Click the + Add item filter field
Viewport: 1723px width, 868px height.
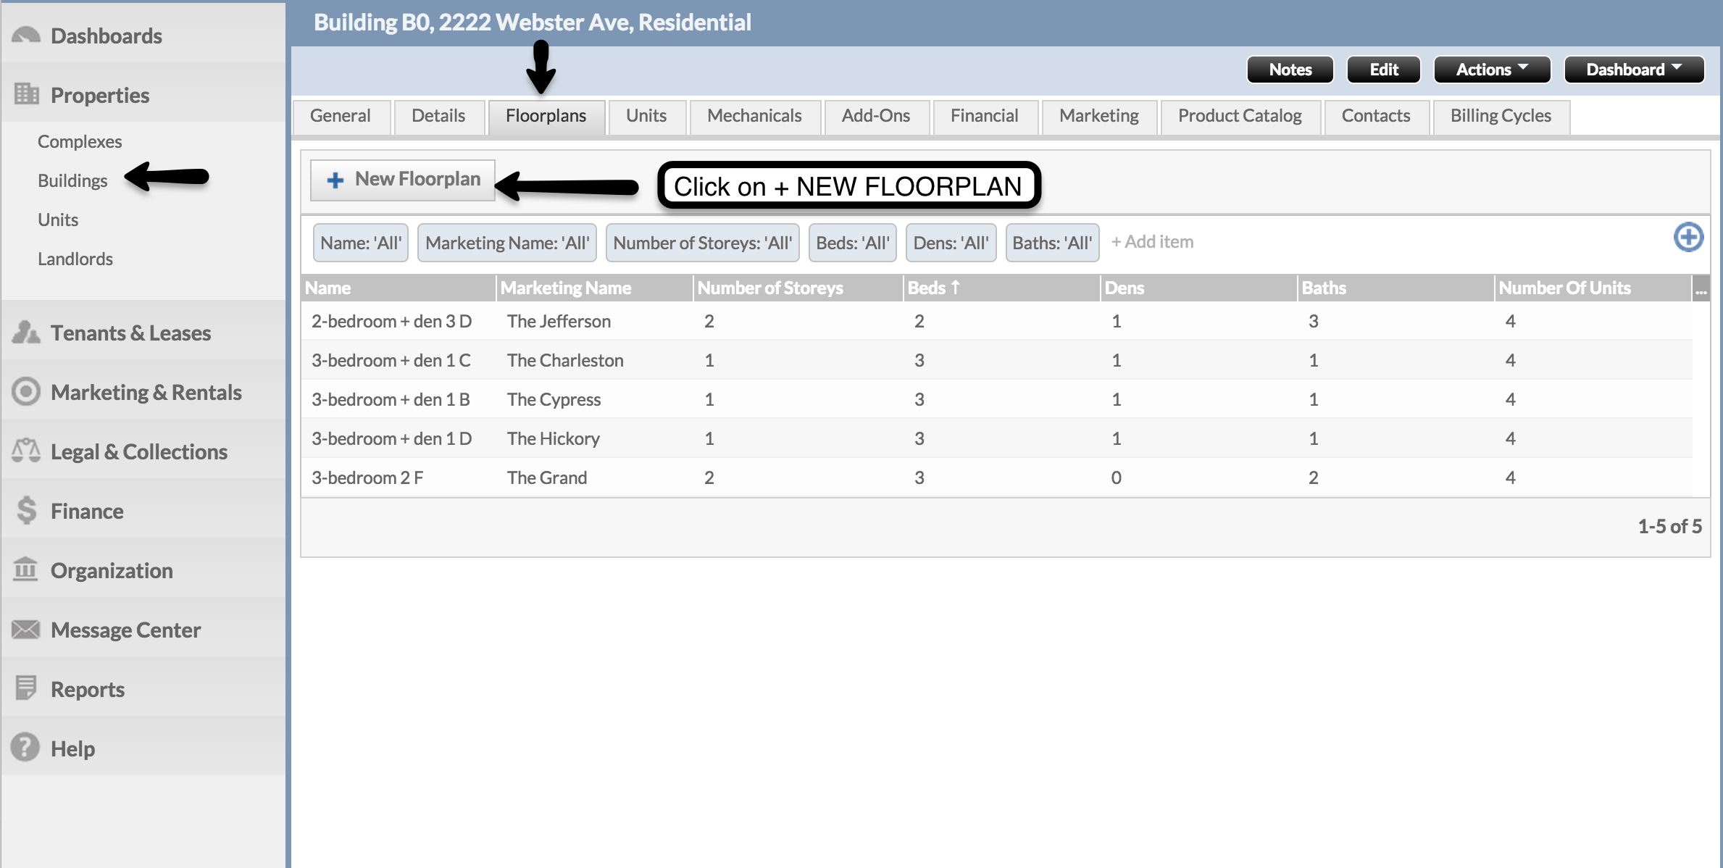[1152, 242]
